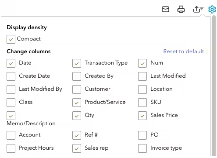Click the vertical scrollbar of the panel
This screenshot has width=217, height=158.
[214, 86]
